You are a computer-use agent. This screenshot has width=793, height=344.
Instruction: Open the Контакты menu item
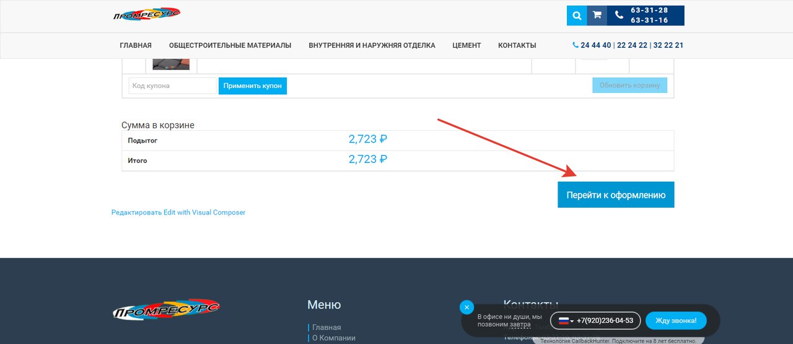[517, 45]
